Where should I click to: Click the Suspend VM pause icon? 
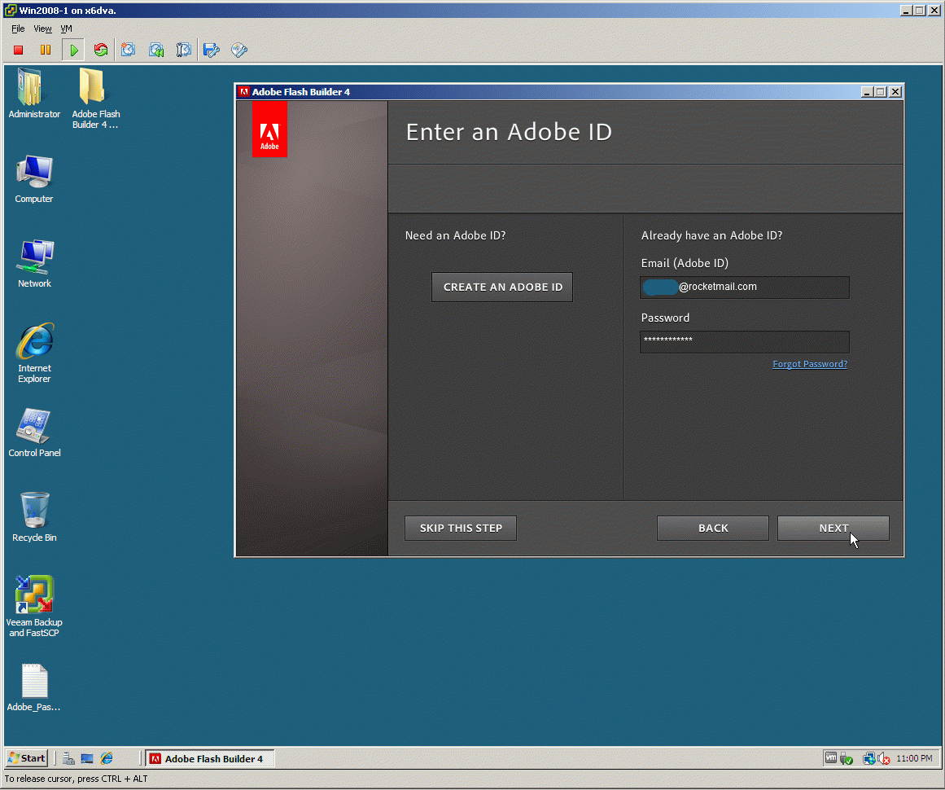[x=46, y=50]
